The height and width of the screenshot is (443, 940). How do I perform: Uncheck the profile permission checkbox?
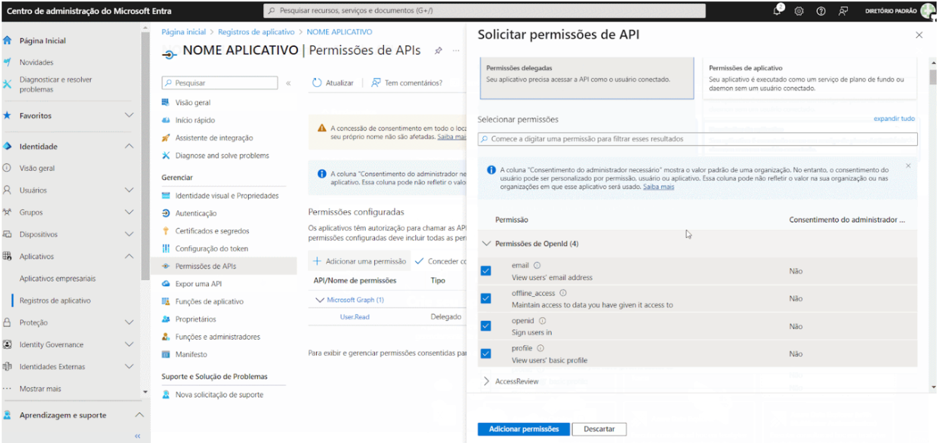(486, 354)
